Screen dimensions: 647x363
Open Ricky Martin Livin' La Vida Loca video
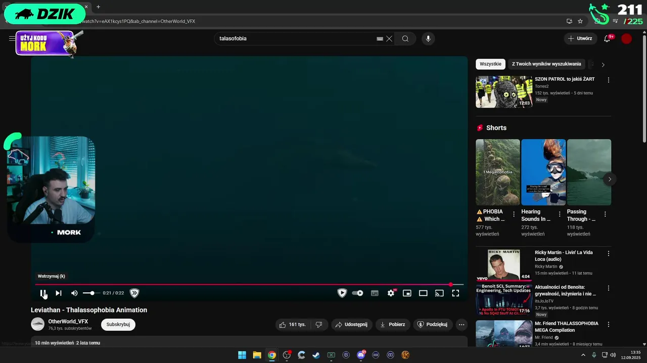[564, 256]
